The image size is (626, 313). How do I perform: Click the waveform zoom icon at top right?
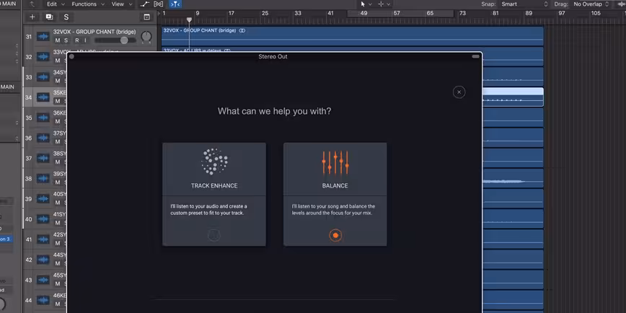click(621, 4)
